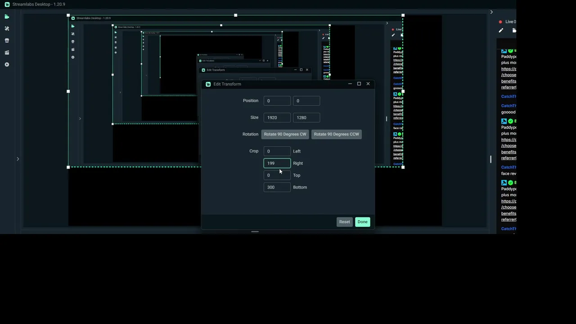This screenshot has height=324, width=576.
Task: Collapse the chat panel with the top chevron
Action: point(491,12)
